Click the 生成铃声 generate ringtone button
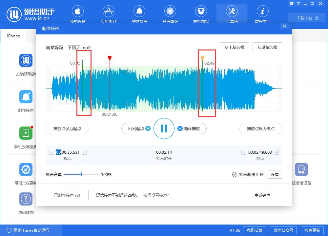 tap(262, 195)
